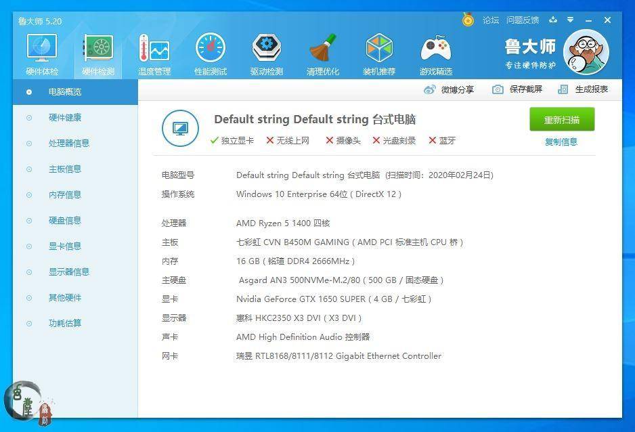
Task: Click the desktop computer monitor icon
Action: tap(180, 129)
